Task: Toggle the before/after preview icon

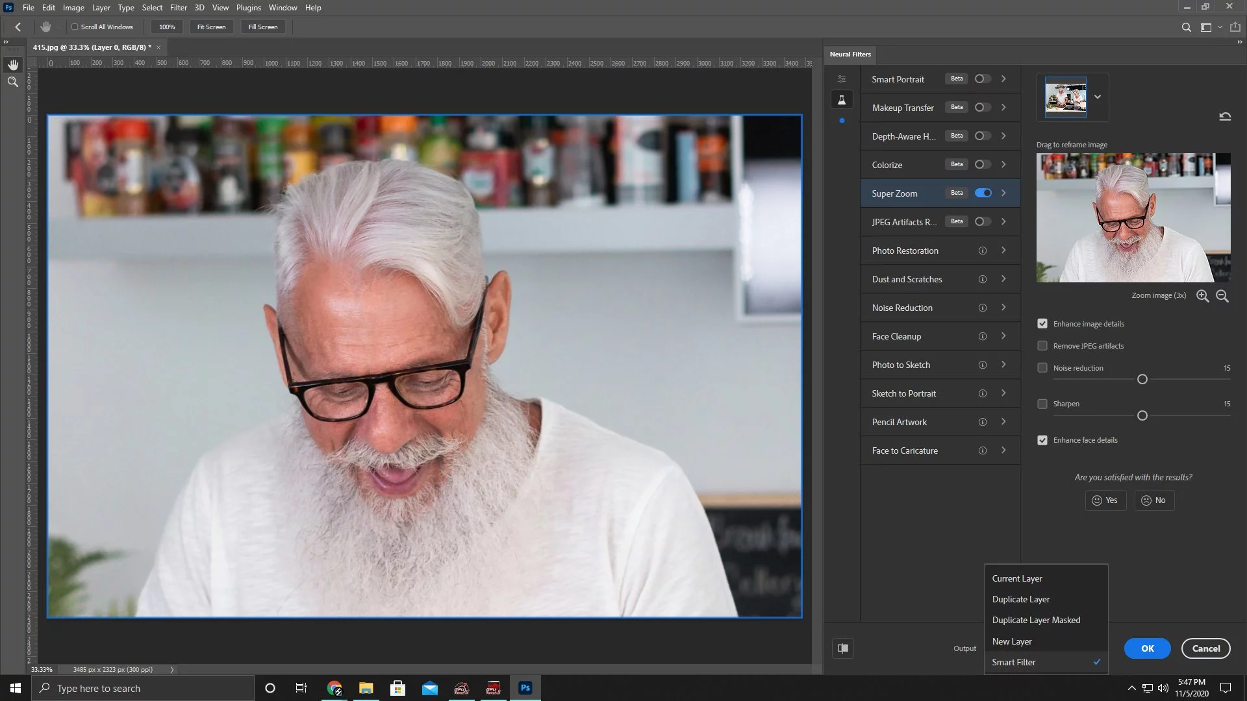Action: point(843,648)
